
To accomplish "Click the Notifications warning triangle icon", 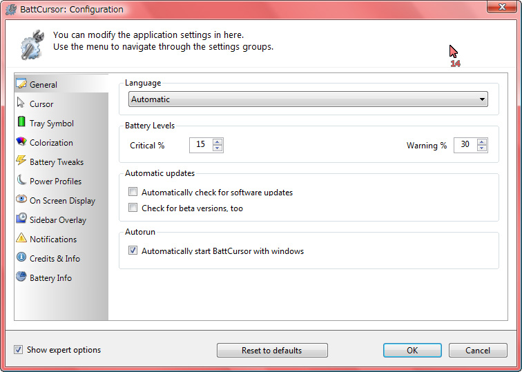I will [x=21, y=238].
